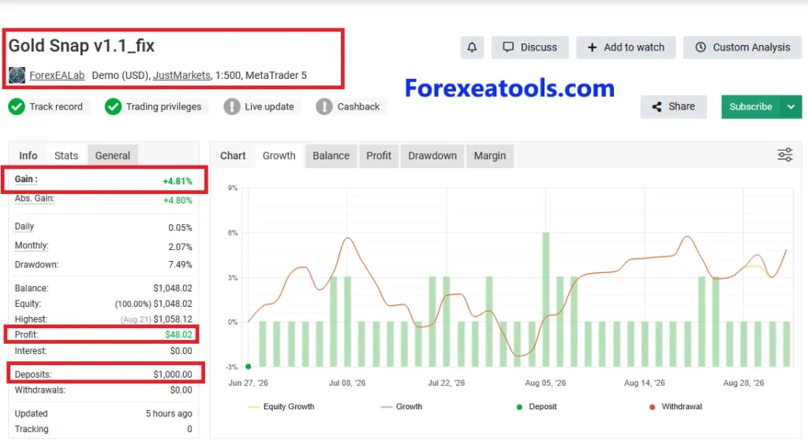Subscribe to the Gold Snap signal
The height and width of the screenshot is (444, 808).
click(x=751, y=106)
